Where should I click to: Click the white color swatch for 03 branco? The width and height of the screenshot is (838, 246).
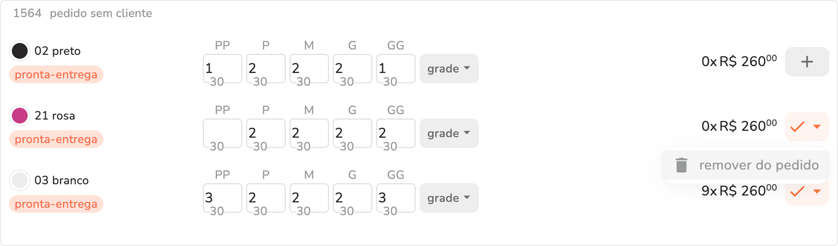click(20, 180)
